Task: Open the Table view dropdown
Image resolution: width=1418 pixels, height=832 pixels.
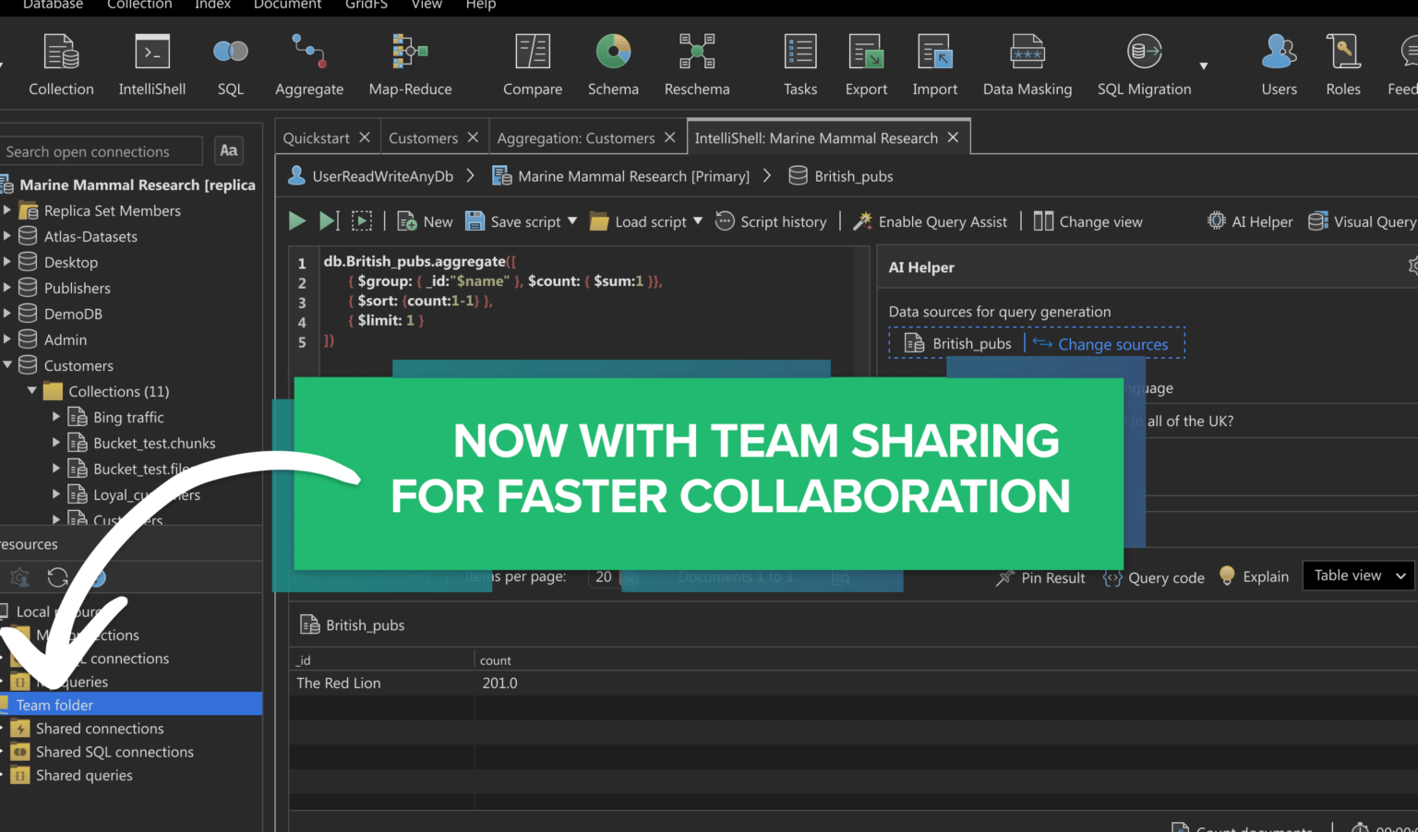Action: tap(1359, 576)
